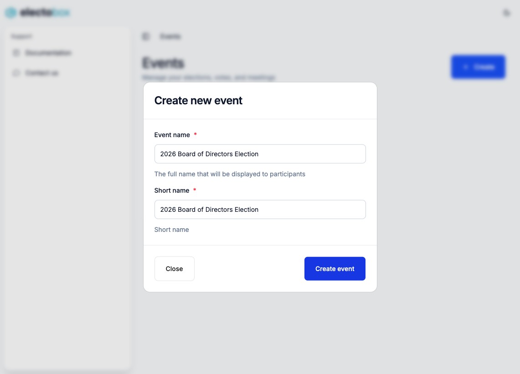Screen dimensions: 520x374
Task: Click the Create new event dialog title
Action: [x=198, y=100]
